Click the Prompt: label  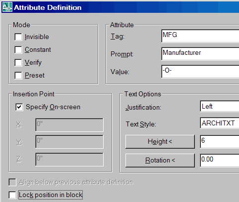[122, 54]
